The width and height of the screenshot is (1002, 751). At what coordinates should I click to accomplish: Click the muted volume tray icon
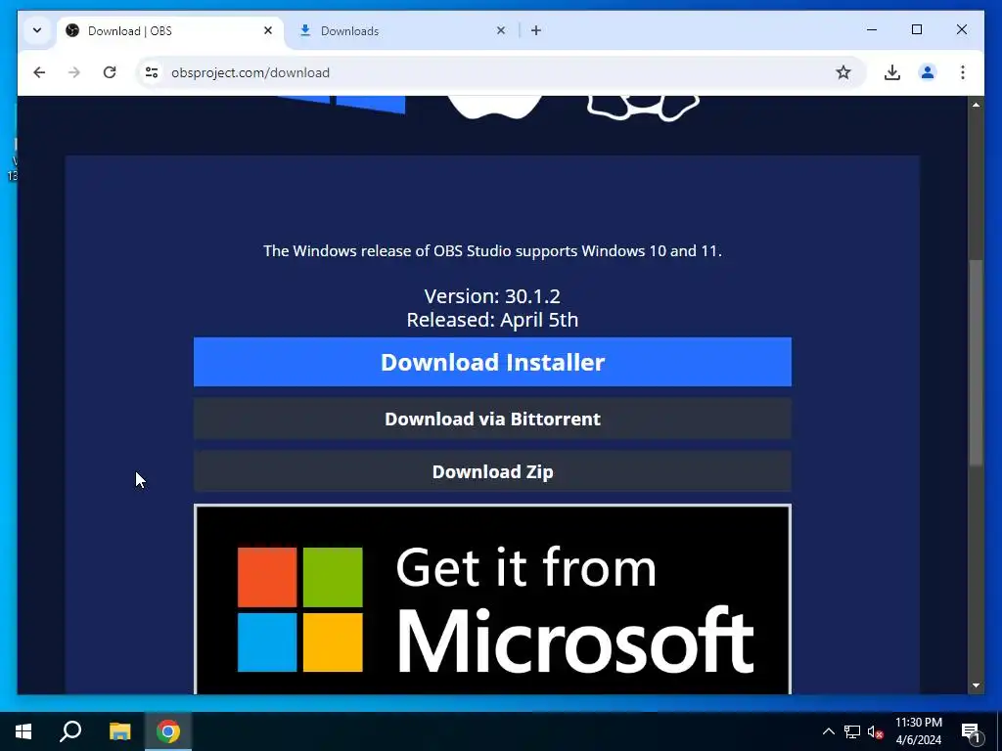(876, 731)
